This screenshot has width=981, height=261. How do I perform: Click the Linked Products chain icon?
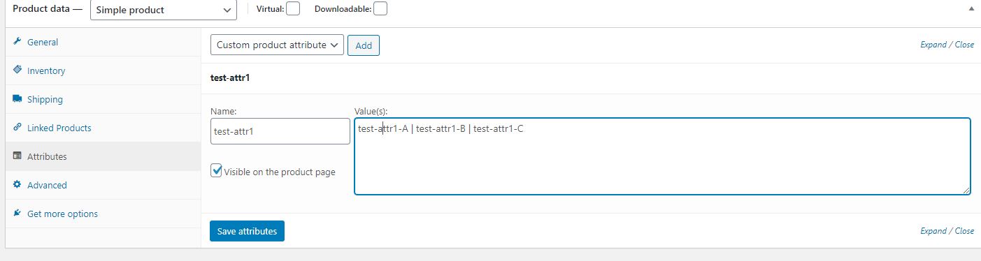[x=17, y=128]
